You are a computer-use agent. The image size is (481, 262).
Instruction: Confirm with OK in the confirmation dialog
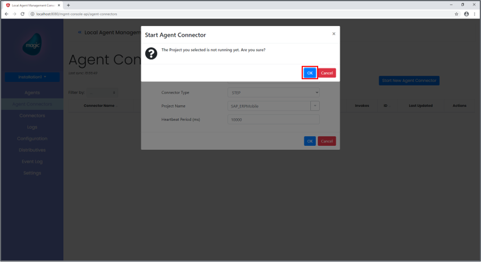click(x=310, y=73)
